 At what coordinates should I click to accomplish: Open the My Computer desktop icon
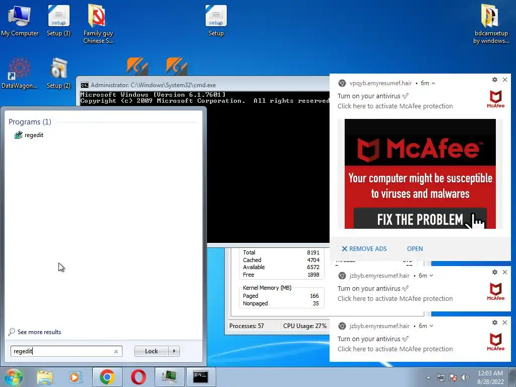(20, 21)
